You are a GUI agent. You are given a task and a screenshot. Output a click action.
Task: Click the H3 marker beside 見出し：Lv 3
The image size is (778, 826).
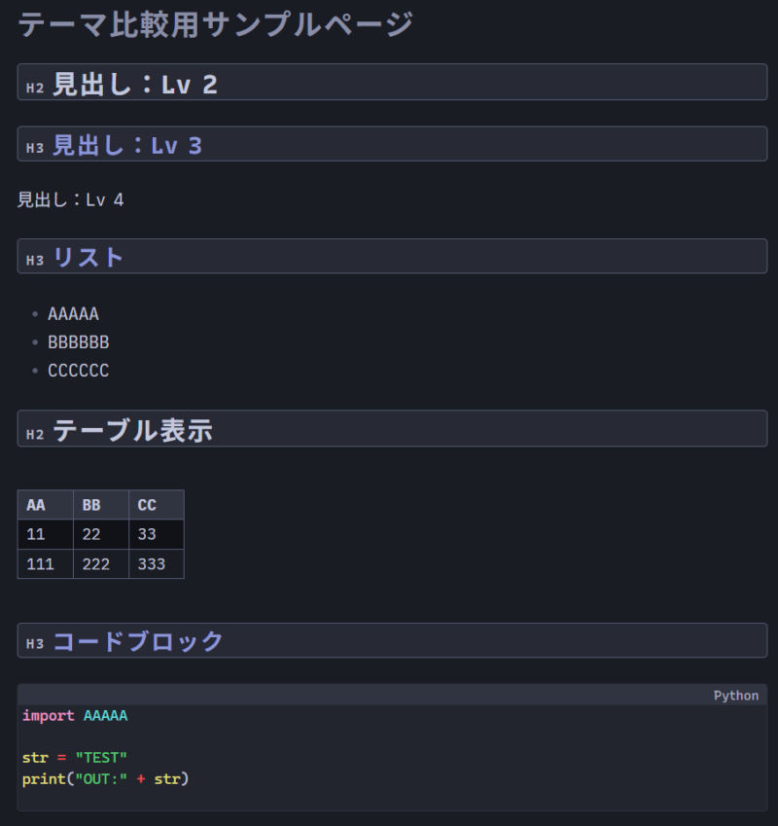[x=35, y=149]
